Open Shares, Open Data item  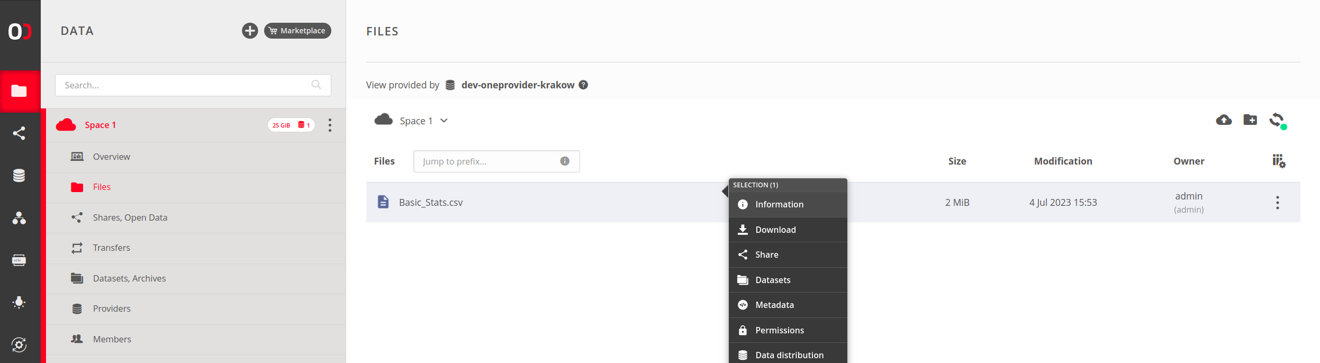pos(196,217)
